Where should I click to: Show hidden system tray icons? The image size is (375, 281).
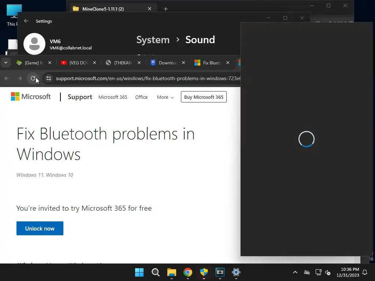pos(295,272)
